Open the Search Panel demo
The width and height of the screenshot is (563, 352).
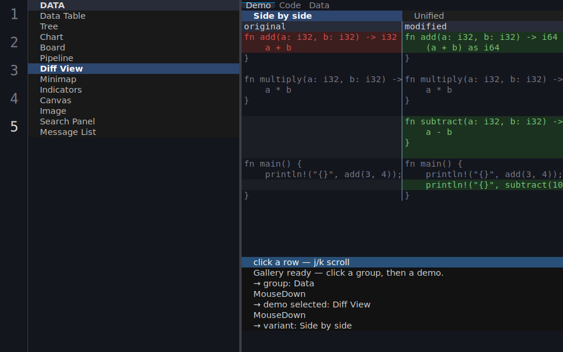coord(134,121)
